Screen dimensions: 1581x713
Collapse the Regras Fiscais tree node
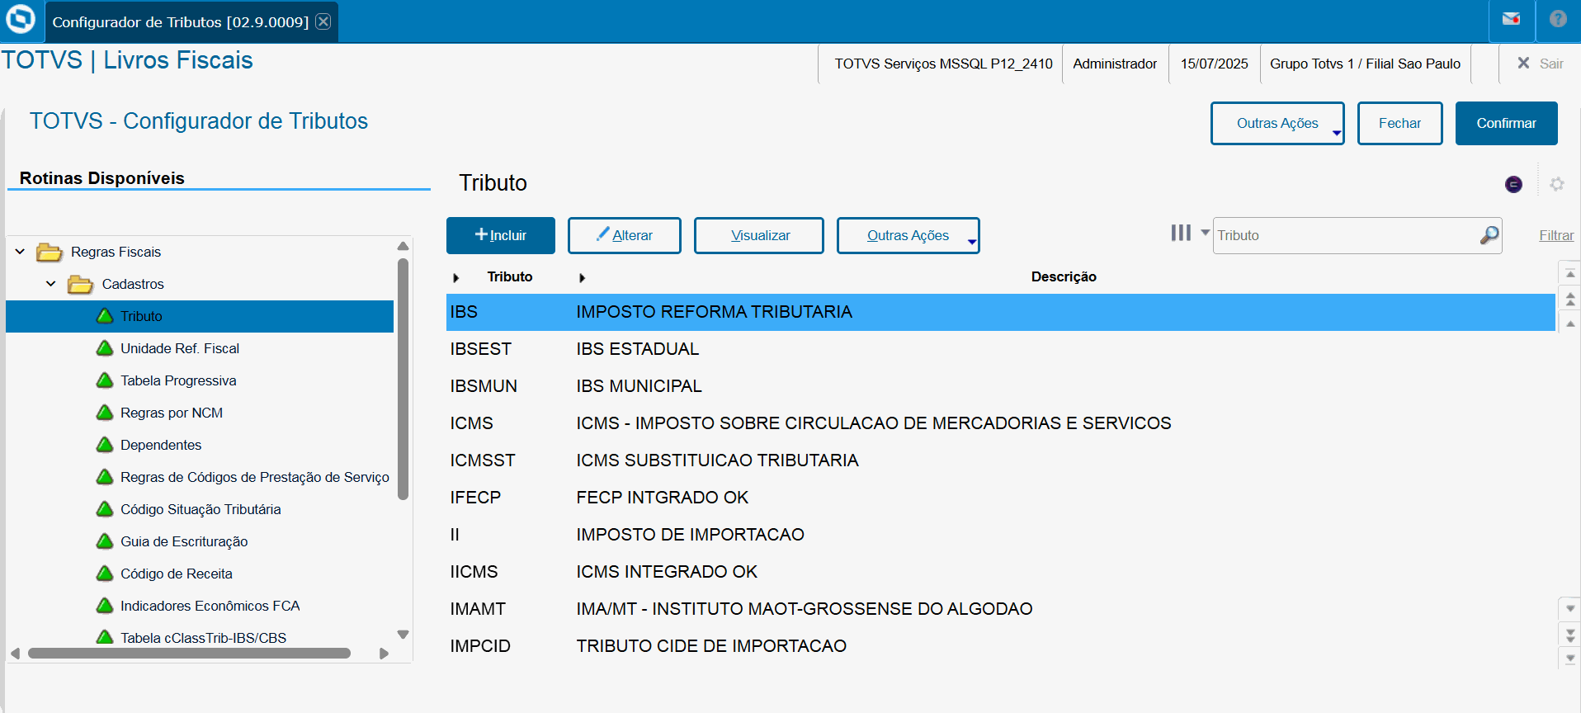click(x=20, y=252)
